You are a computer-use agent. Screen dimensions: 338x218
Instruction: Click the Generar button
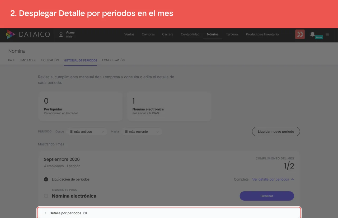click(267, 196)
